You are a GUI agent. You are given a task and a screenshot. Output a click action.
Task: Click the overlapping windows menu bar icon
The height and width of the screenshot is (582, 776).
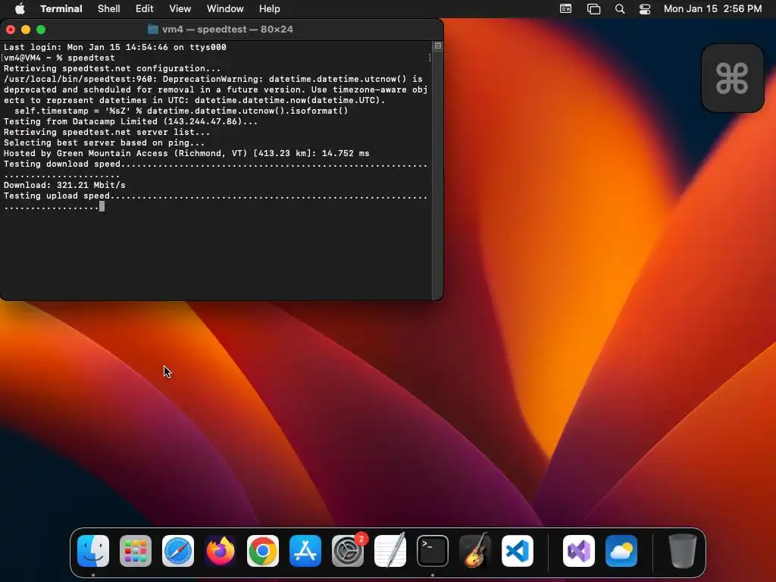(x=593, y=9)
